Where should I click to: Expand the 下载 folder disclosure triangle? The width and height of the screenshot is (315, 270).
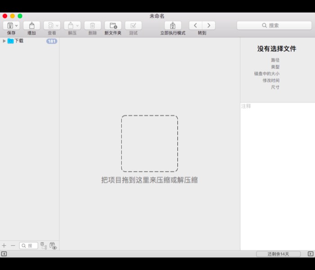pos(4,41)
